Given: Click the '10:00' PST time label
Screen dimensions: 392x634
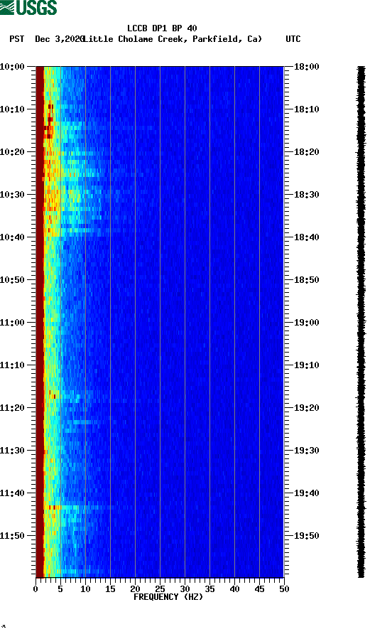Looking at the screenshot, I should [x=12, y=67].
